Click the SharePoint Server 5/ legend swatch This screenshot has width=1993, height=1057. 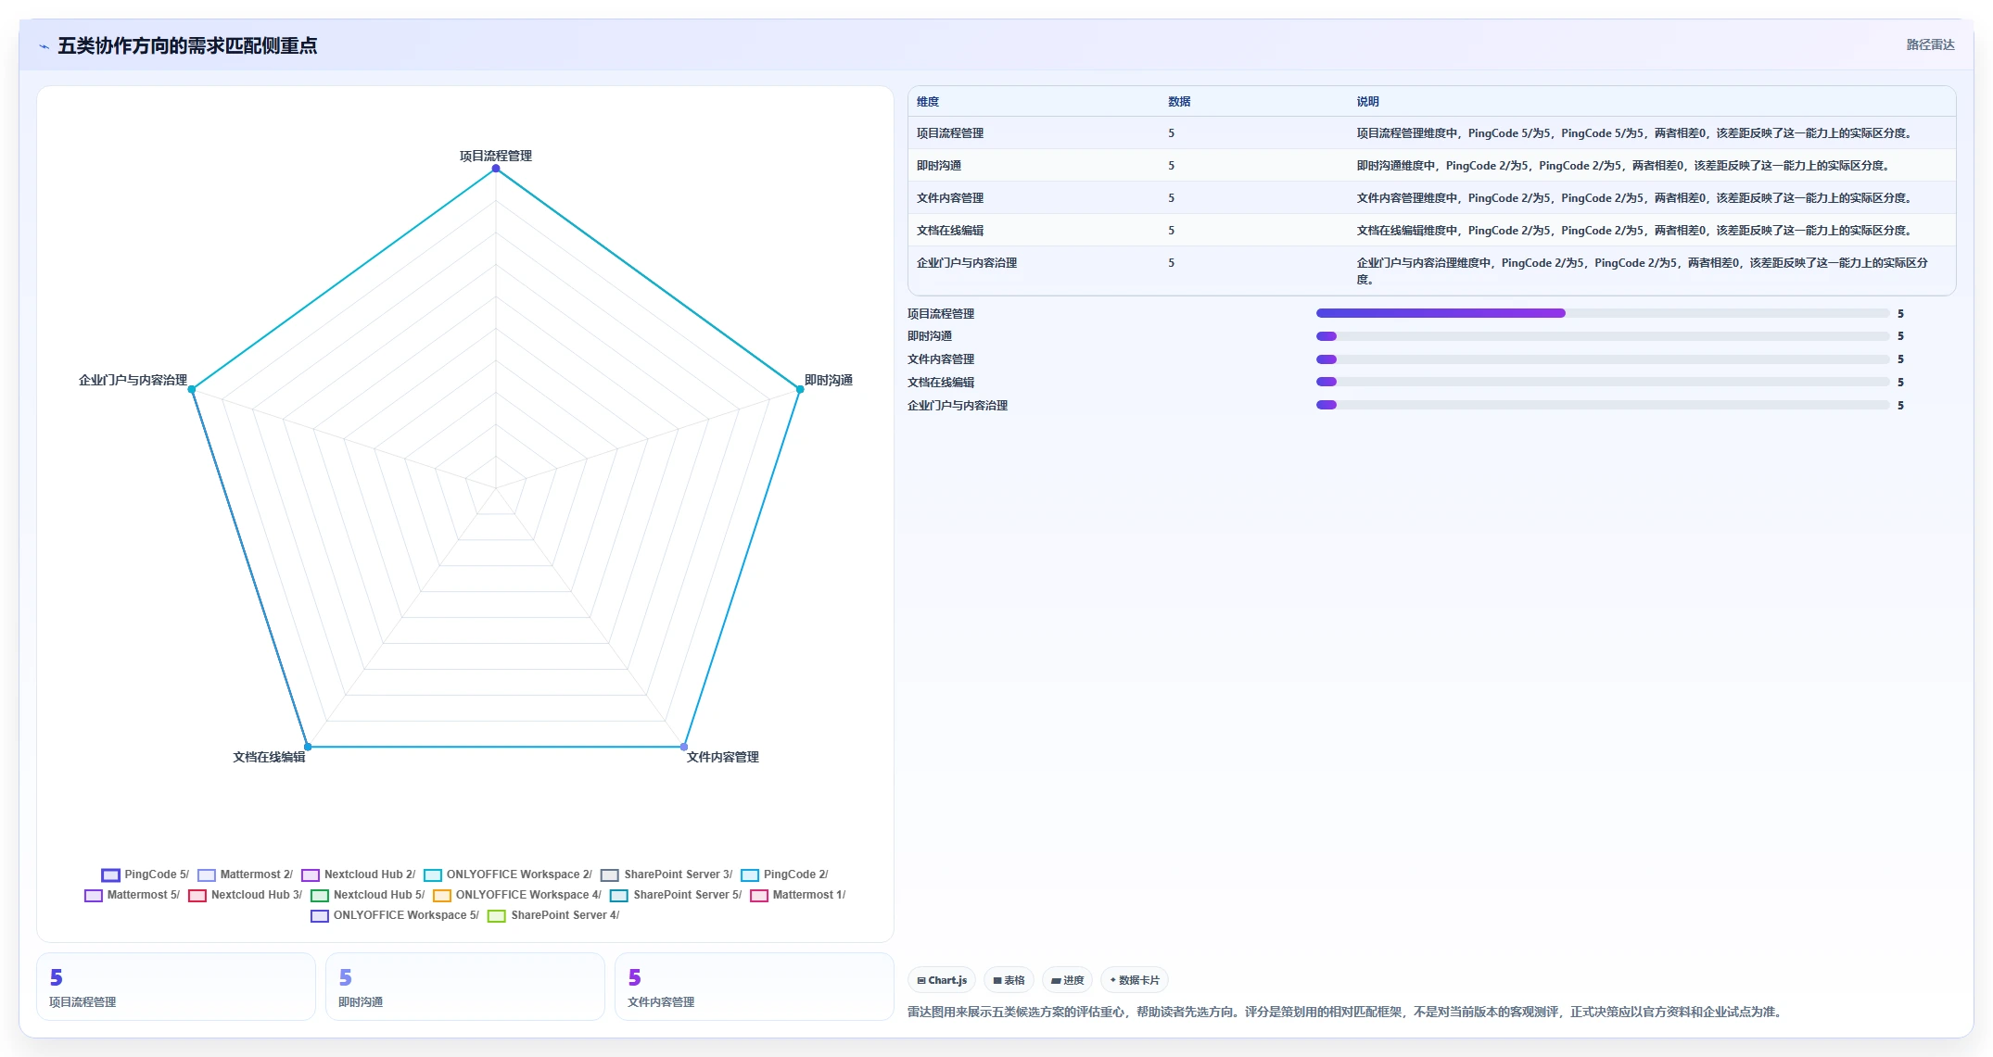619,896
